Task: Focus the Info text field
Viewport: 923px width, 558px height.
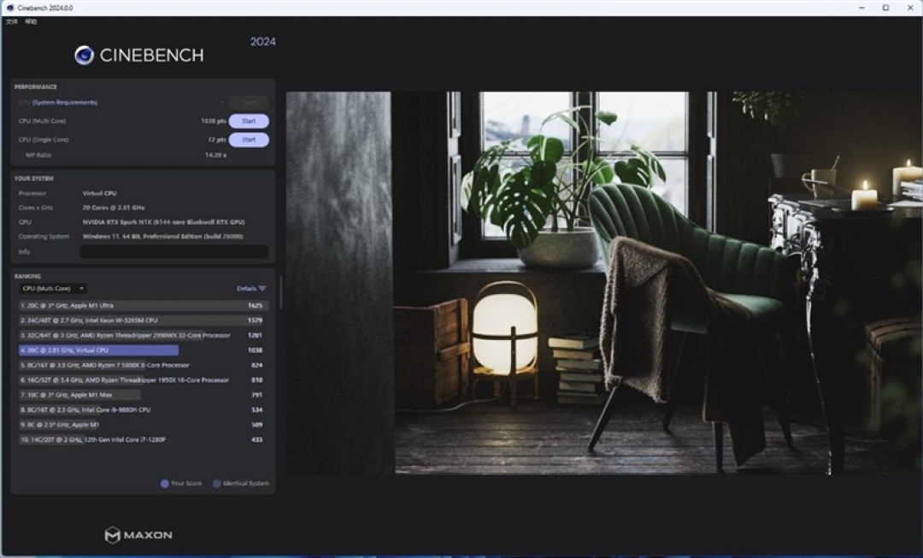Action: tap(174, 252)
